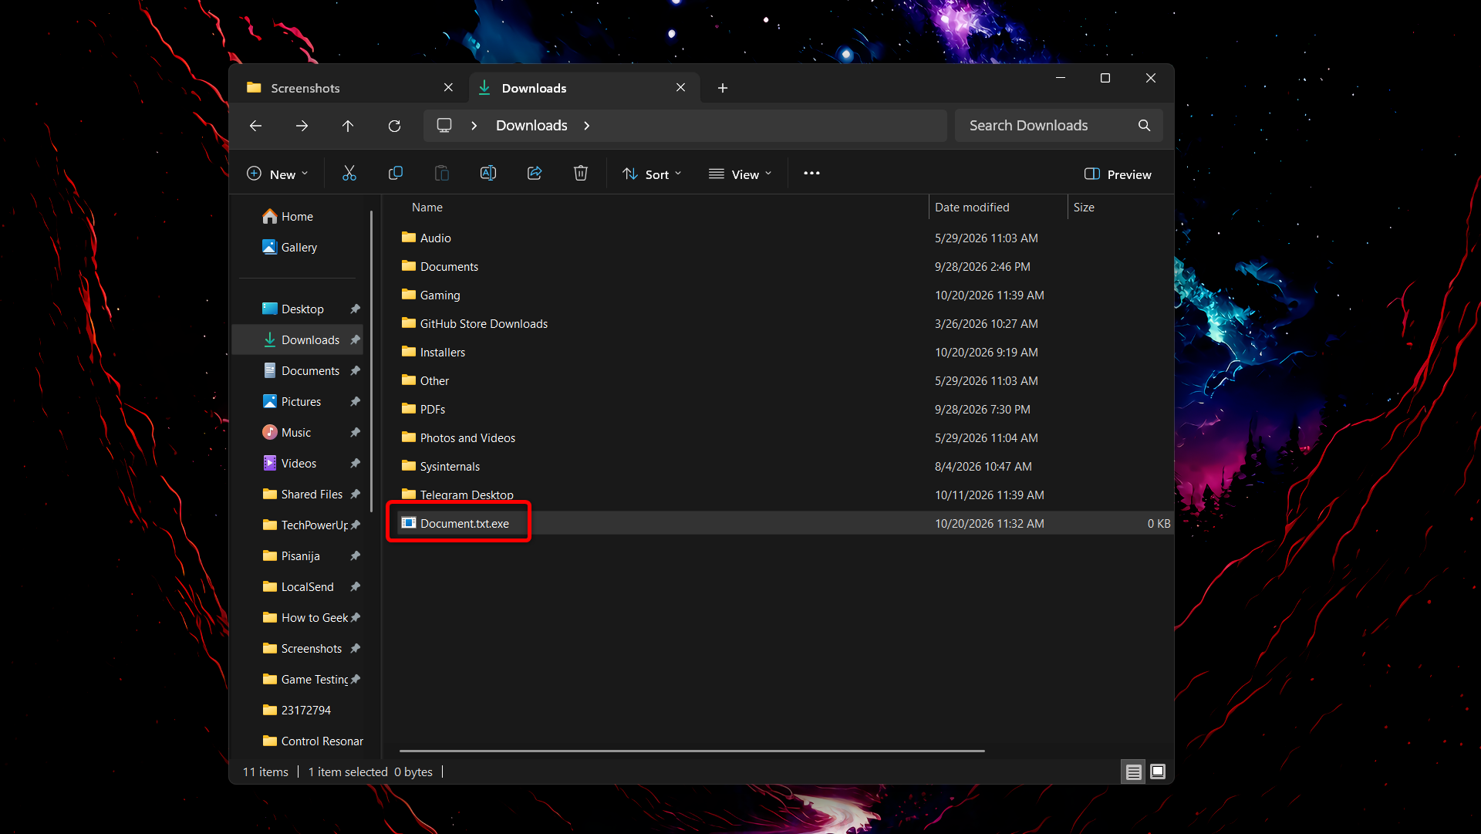Click the Cut scissors icon
The image size is (1481, 834).
tap(349, 174)
